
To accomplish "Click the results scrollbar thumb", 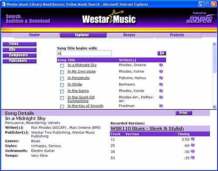I will [x=215, y=60].
